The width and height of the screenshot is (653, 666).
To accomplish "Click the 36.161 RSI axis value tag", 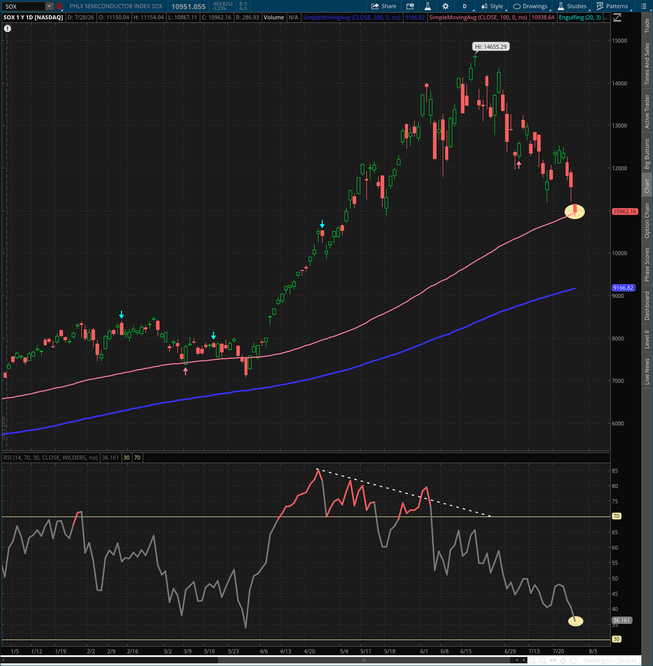I will (622, 620).
